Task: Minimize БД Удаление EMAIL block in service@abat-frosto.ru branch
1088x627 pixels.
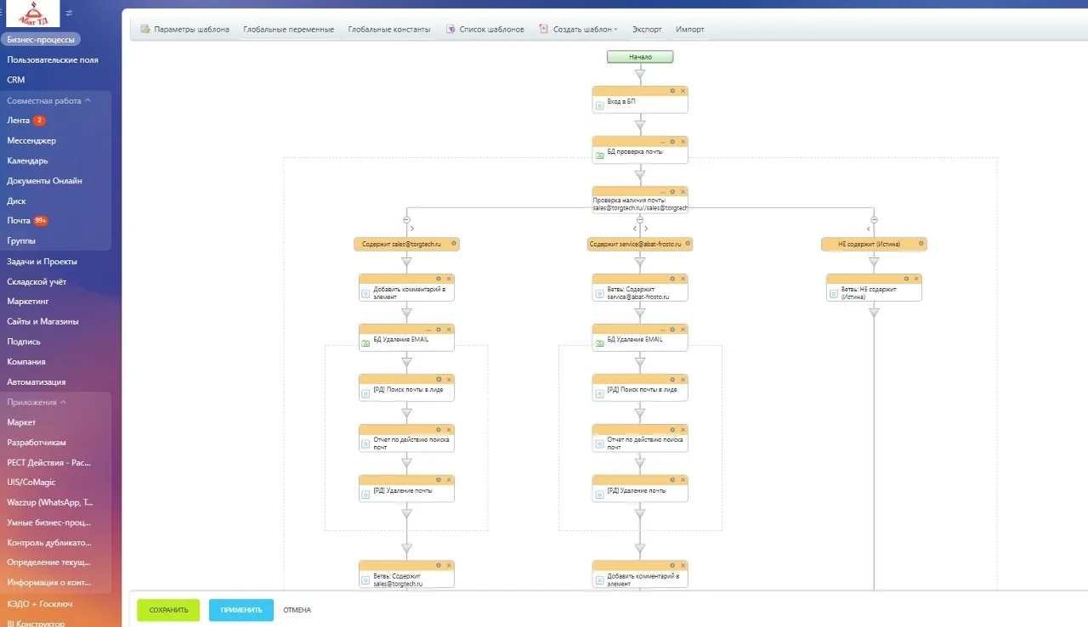Action: pyautogui.click(x=663, y=329)
